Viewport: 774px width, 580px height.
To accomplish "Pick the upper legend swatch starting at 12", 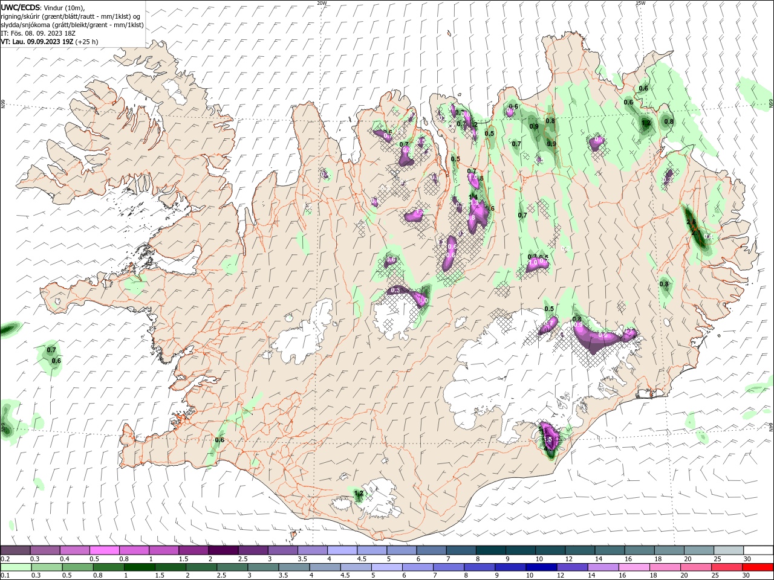I will (579, 550).
